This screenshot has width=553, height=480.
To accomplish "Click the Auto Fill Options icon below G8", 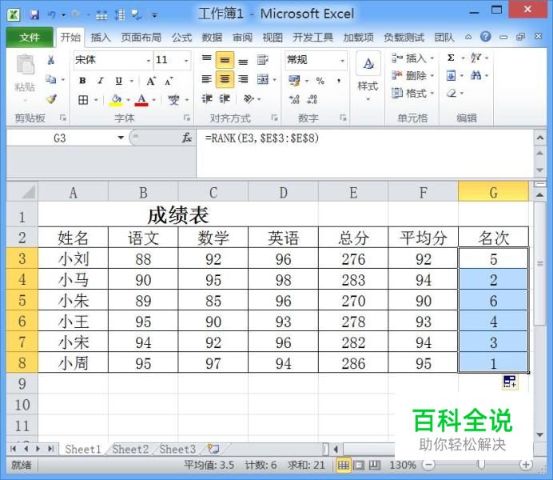I will [x=510, y=382].
